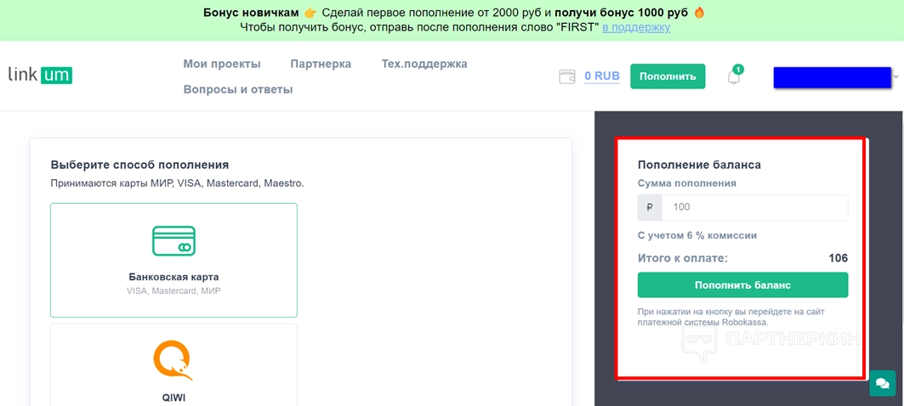The width and height of the screenshot is (904, 406).
Task: Click the bank card icon
Action: (x=173, y=240)
